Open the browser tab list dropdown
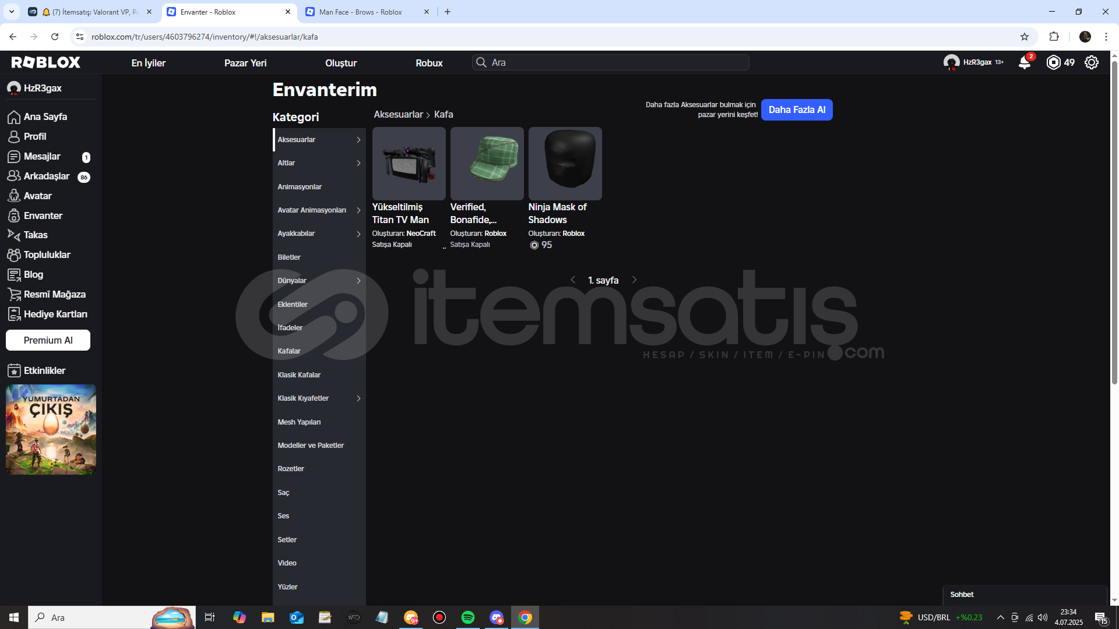This screenshot has width=1119, height=629. click(x=11, y=12)
